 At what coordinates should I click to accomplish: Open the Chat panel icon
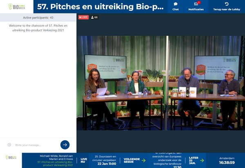(x=176, y=4)
